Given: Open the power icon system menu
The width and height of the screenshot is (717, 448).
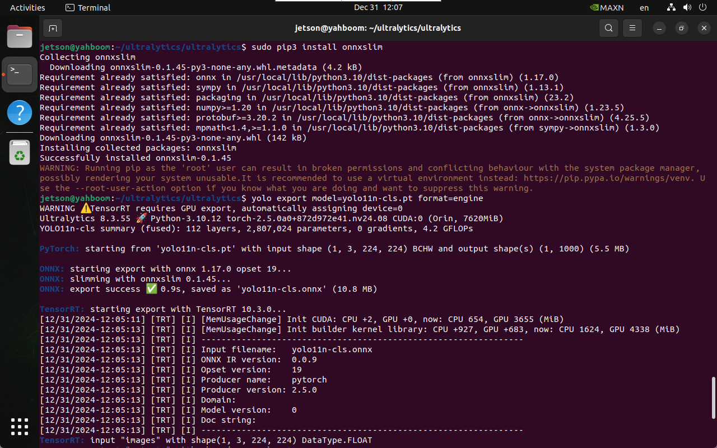Looking at the screenshot, I should click(702, 8).
